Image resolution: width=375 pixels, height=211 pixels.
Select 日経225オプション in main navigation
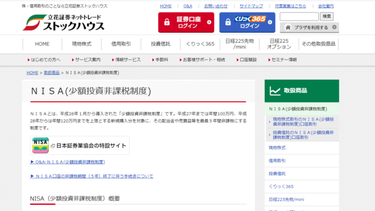[x=279, y=44]
